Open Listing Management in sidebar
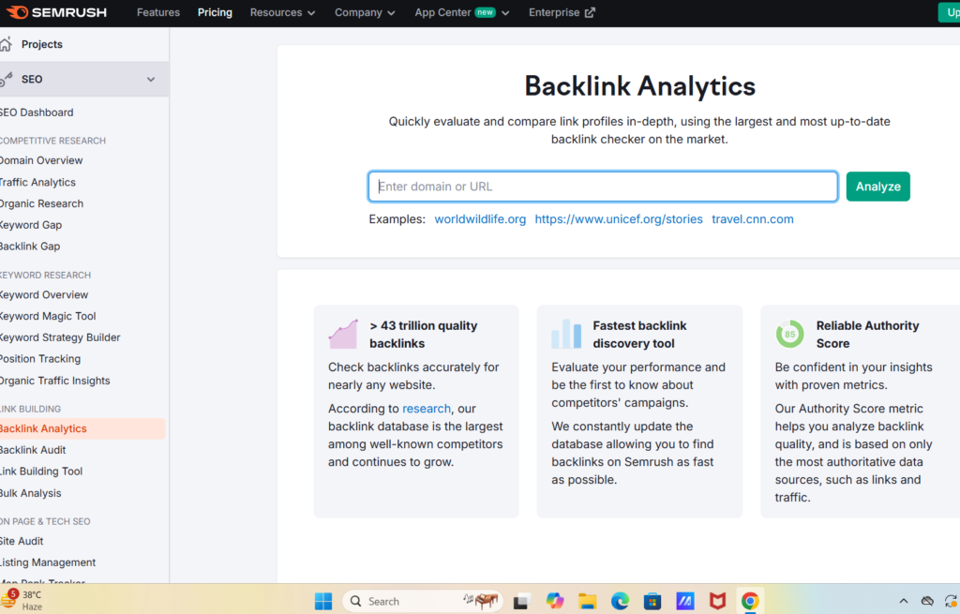The image size is (960, 614). coord(48,562)
